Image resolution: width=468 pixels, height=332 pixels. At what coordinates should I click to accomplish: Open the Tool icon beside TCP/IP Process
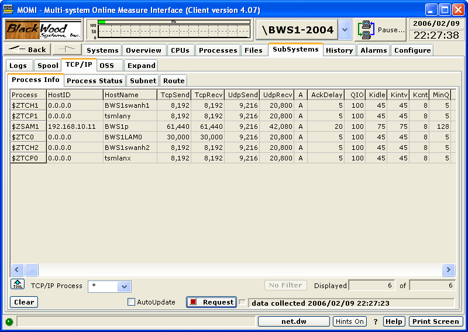[18, 285]
